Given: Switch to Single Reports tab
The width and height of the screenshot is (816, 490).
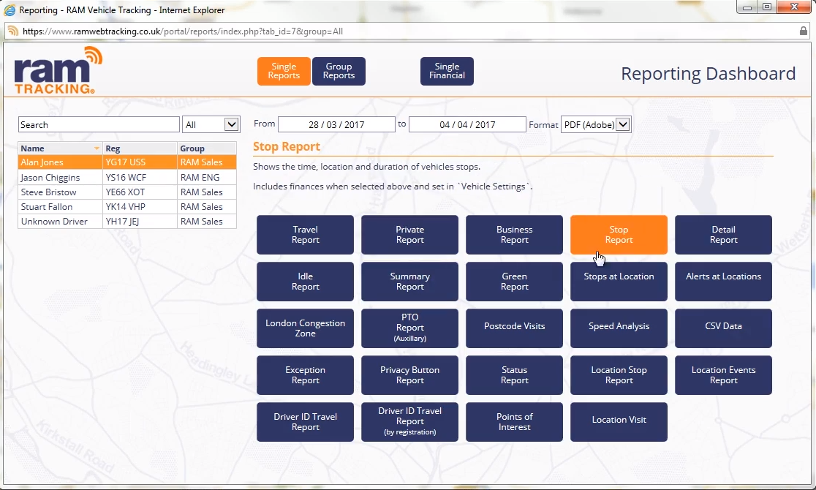Looking at the screenshot, I should click(x=284, y=71).
